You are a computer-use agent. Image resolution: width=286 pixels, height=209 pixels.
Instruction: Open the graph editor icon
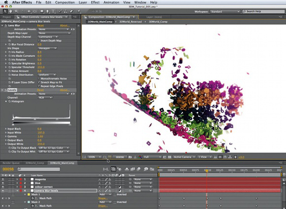coord(152,169)
